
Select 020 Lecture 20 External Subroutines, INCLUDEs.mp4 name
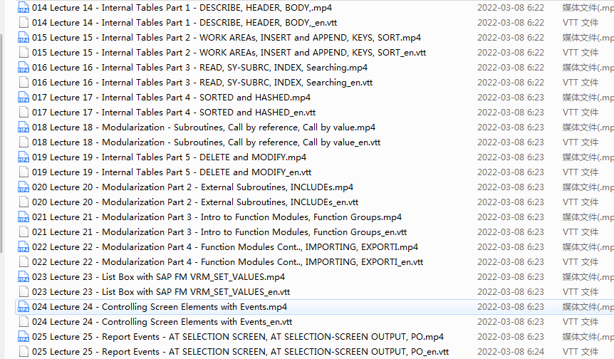(x=192, y=187)
